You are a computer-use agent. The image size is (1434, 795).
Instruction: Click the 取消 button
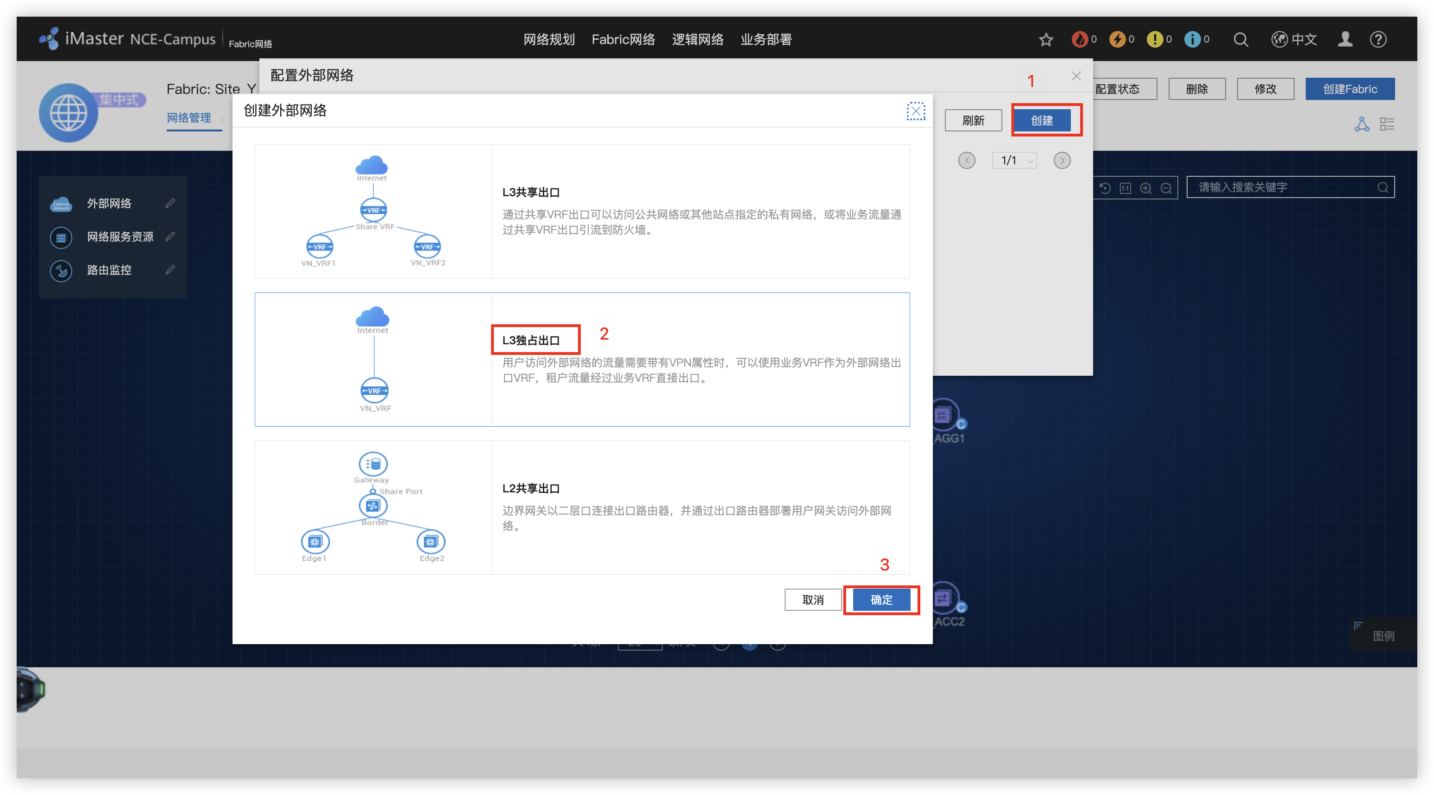tap(813, 599)
